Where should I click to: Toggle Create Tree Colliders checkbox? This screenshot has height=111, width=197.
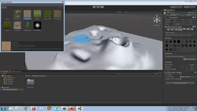pos(180,79)
